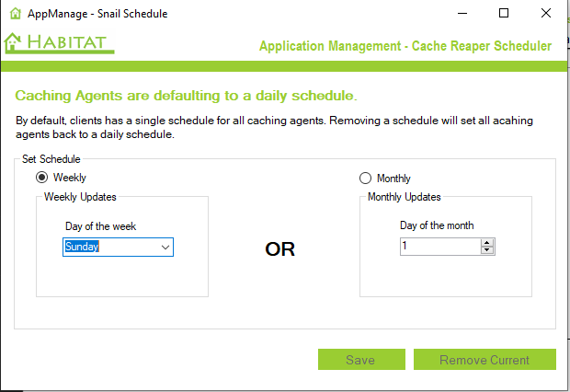
Task: Increase the day of the month value
Action: pos(487,243)
